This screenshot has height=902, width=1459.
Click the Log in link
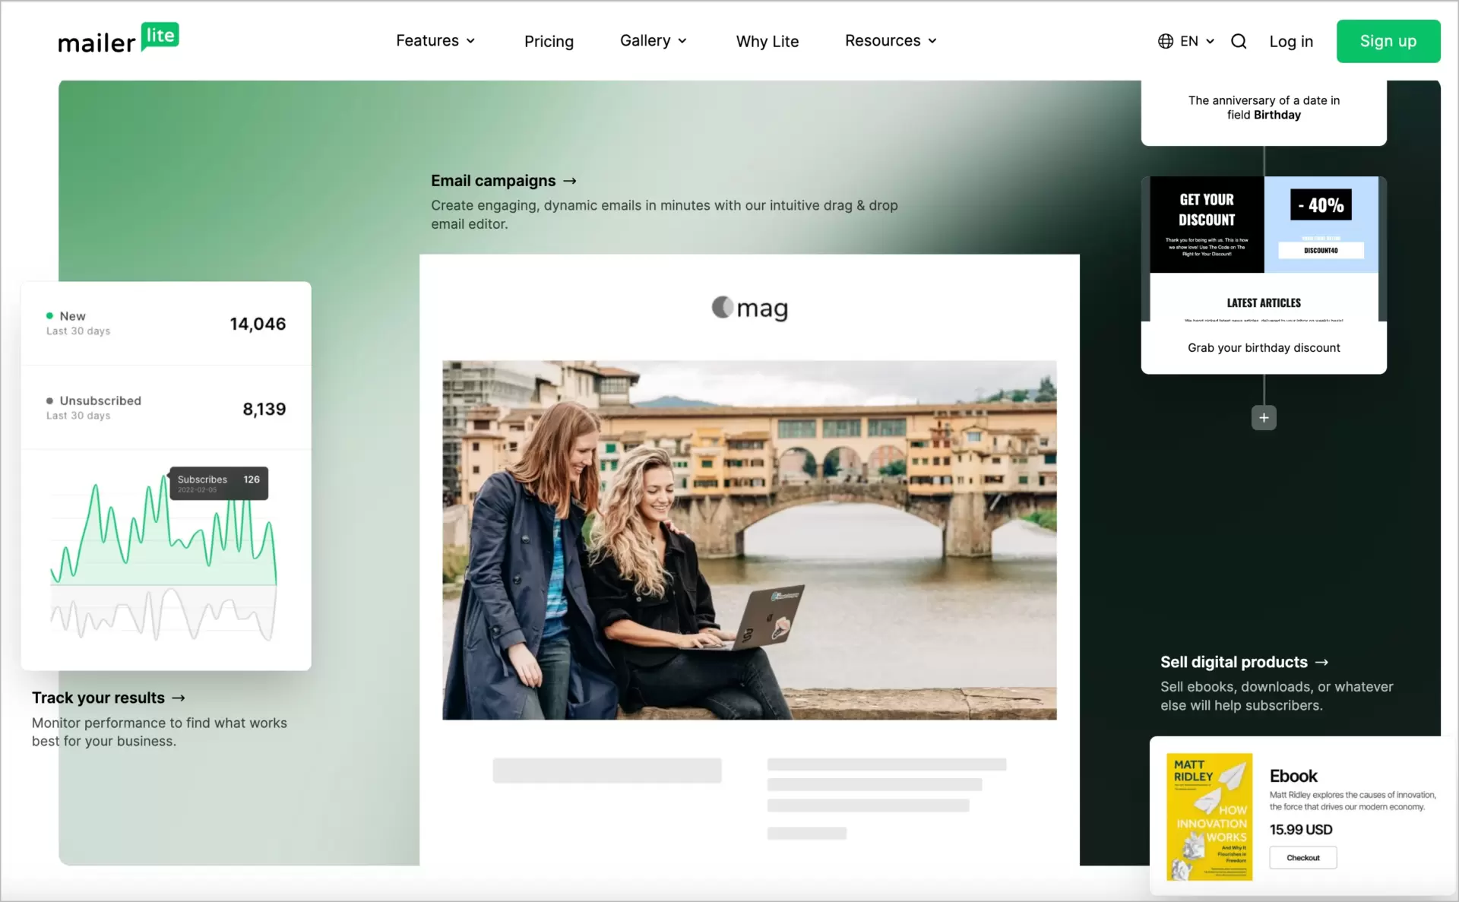(1291, 41)
